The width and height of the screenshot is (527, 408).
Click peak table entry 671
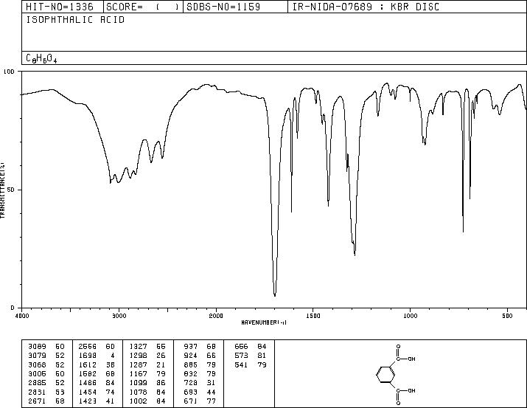[191, 401]
